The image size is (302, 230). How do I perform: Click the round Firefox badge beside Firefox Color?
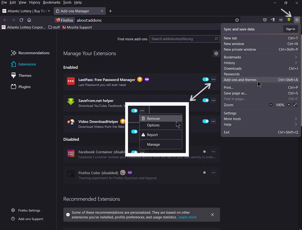[x=123, y=172]
